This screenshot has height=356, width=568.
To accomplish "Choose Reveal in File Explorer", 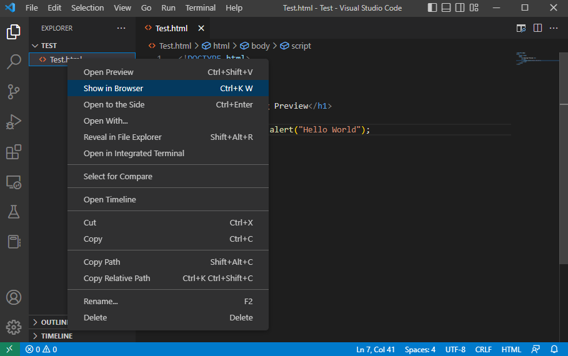I will tap(168, 137).
